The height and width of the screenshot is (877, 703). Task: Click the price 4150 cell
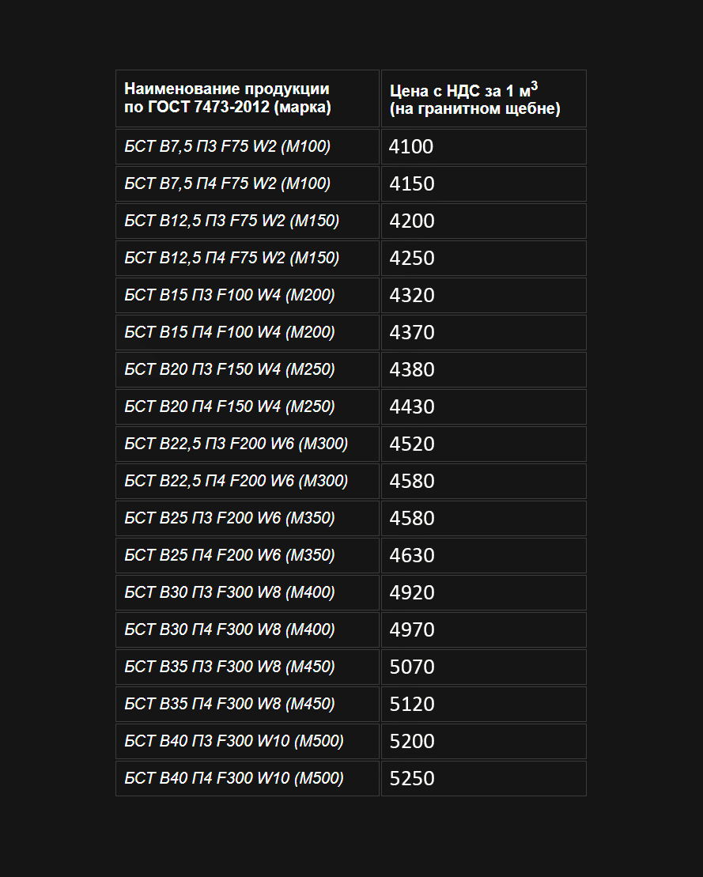point(484,183)
